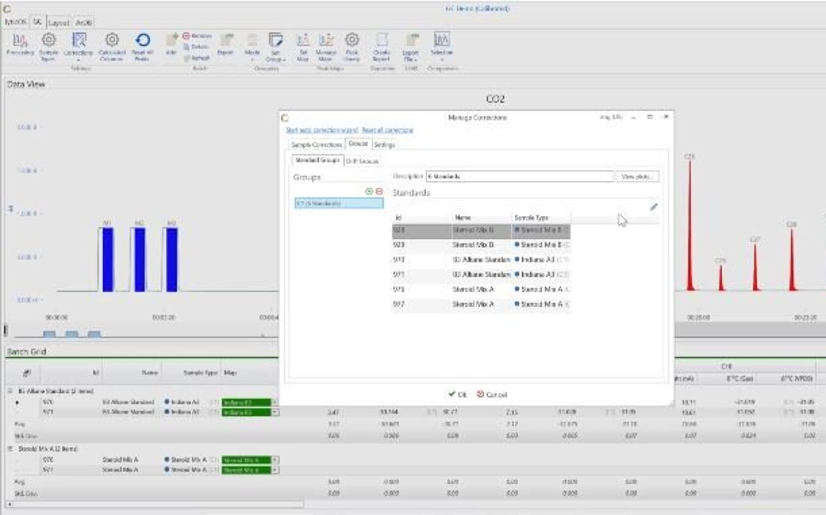Screen dimensions: 826x515
Task: Click the pencil edit icon above standards
Action: [653, 207]
